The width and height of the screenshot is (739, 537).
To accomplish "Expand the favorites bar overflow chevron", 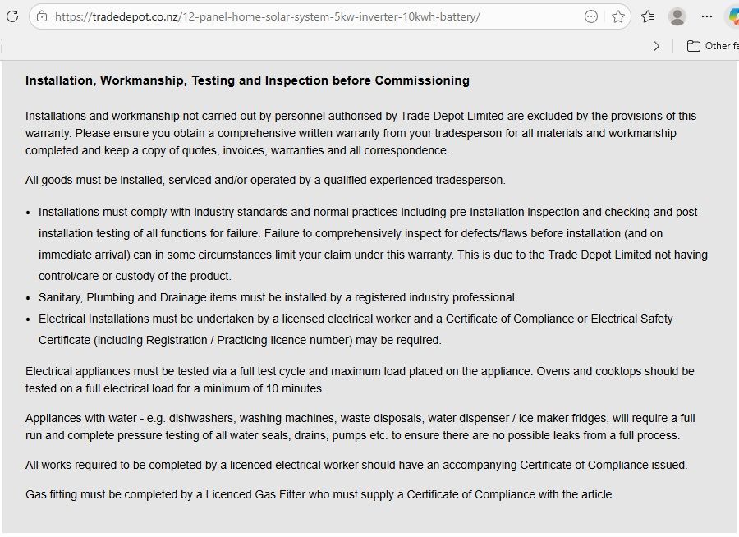I will tap(656, 46).
